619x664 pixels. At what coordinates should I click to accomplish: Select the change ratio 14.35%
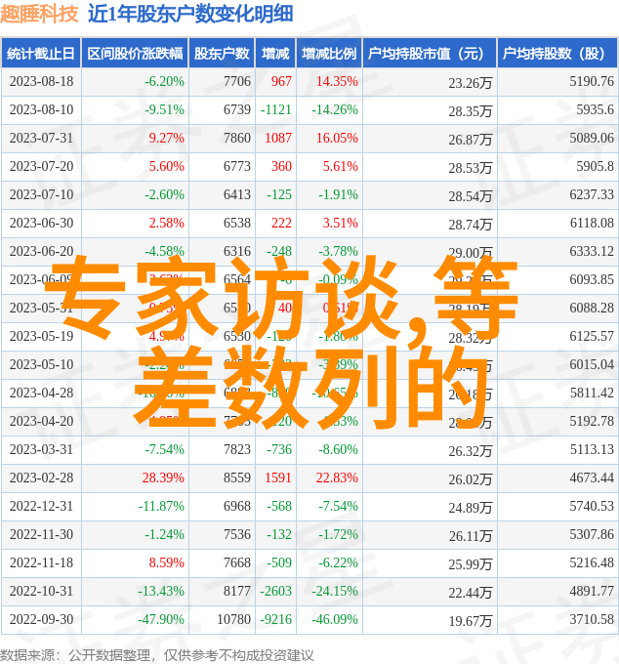[337, 81]
